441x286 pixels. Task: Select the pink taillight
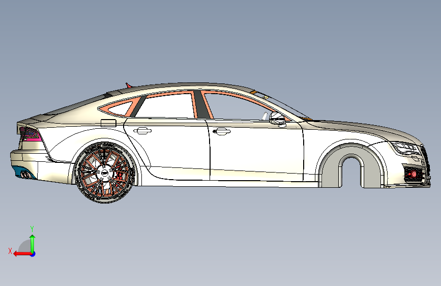click(x=31, y=134)
